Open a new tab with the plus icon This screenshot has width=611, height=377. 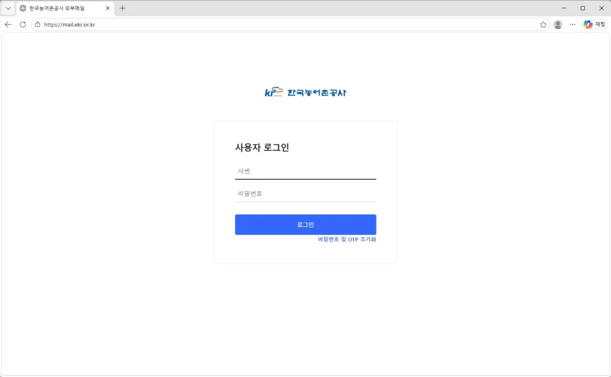[122, 8]
